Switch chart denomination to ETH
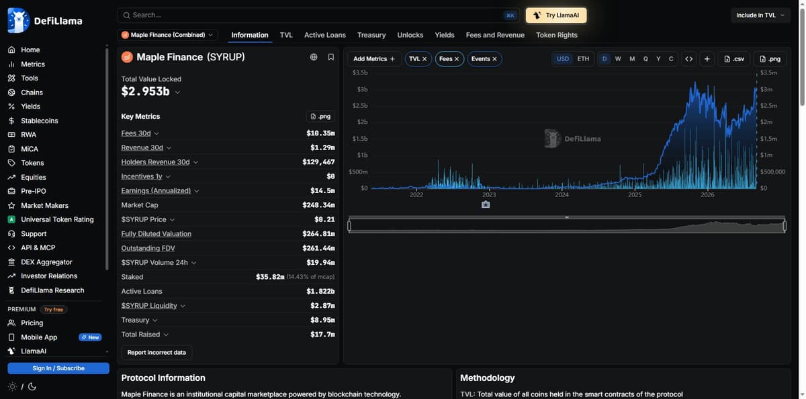Screen dimensions: 806x399 point(583,59)
